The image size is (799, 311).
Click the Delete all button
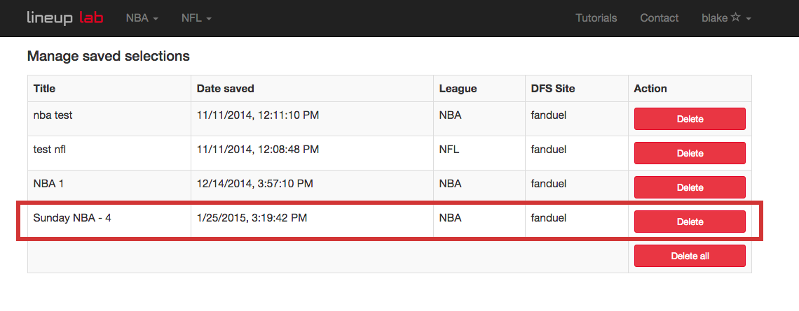690,256
